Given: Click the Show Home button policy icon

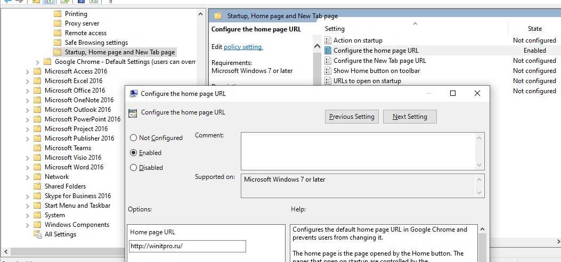Looking at the screenshot, I should 328,71.
